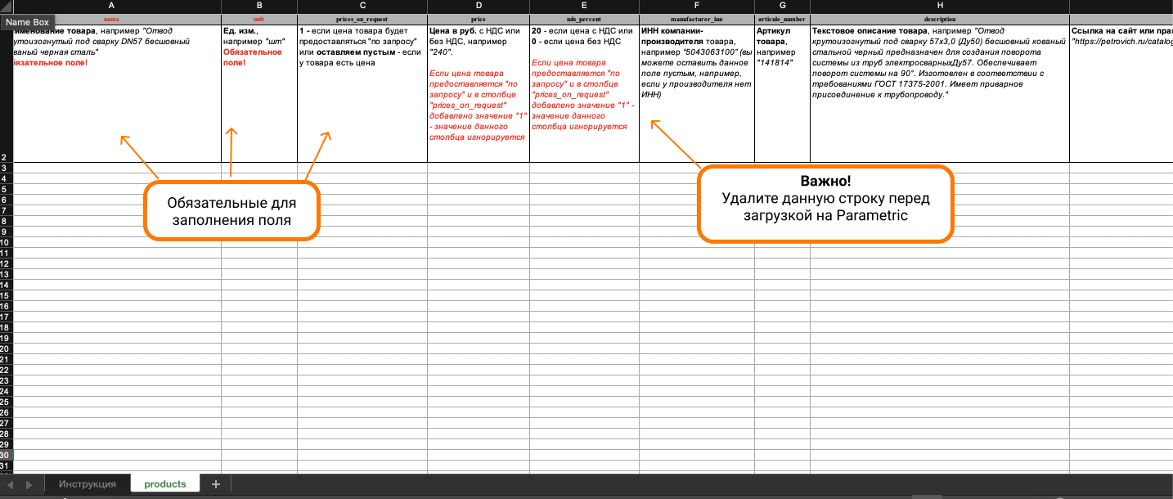The image size is (1173, 499).
Task: Click the "nds_percent" header cell
Action: point(584,19)
